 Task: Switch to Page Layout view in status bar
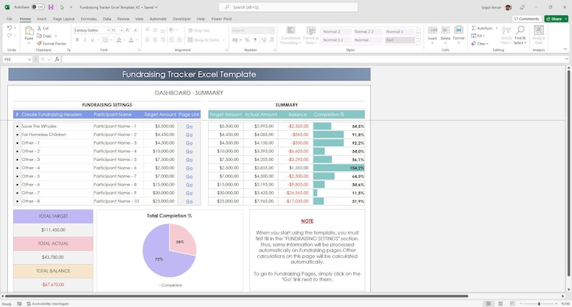500,303
